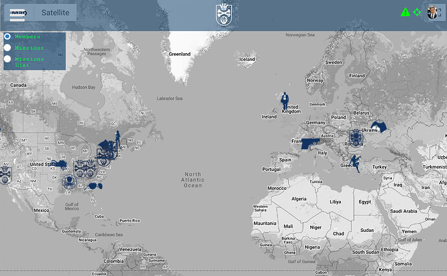Click the Greenland label on map
The image size is (447, 276).
click(x=179, y=54)
